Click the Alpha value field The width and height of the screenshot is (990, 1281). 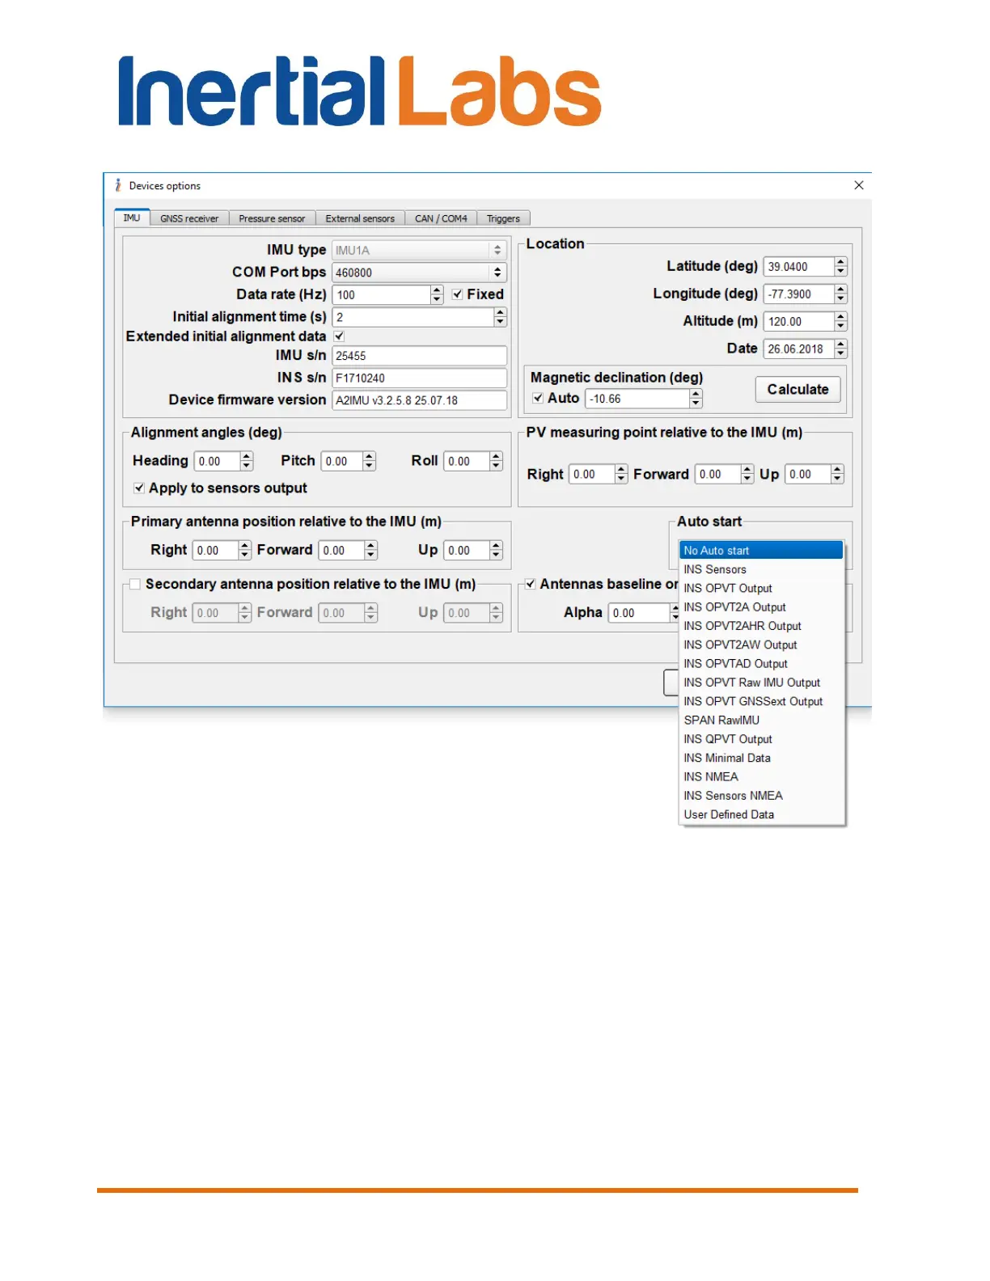[x=639, y=613]
